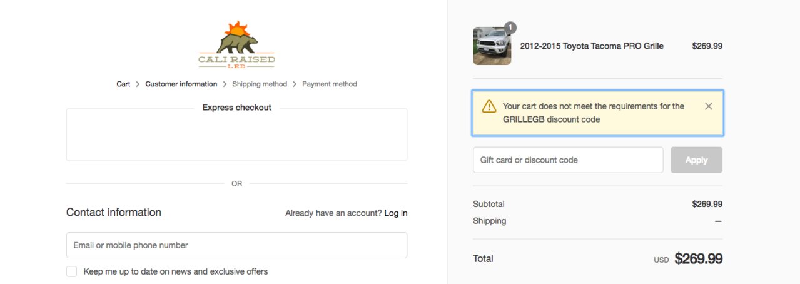Select the Shipping method breadcrumb step

click(x=260, y=84)
